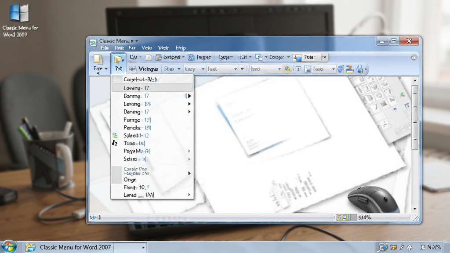This screenshot has width=450, height=253.
Task: Click the T text icon on the toolbar
Action: 298,69
